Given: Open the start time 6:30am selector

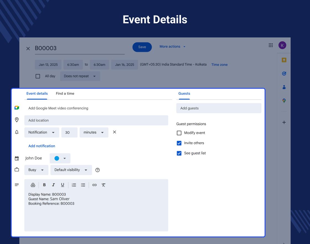Looking at the screenshot, I should [73, 65].
